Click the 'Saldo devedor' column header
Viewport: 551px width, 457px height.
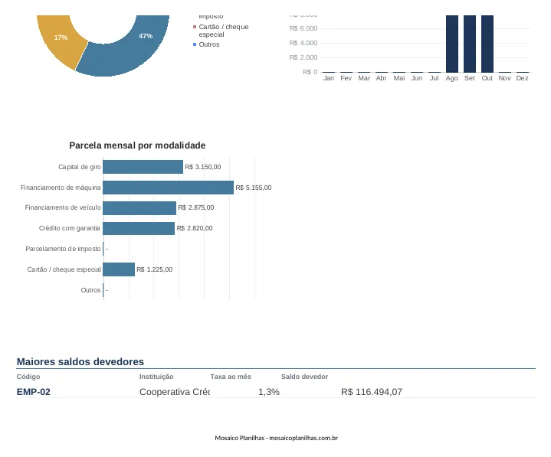click(304, 377)
